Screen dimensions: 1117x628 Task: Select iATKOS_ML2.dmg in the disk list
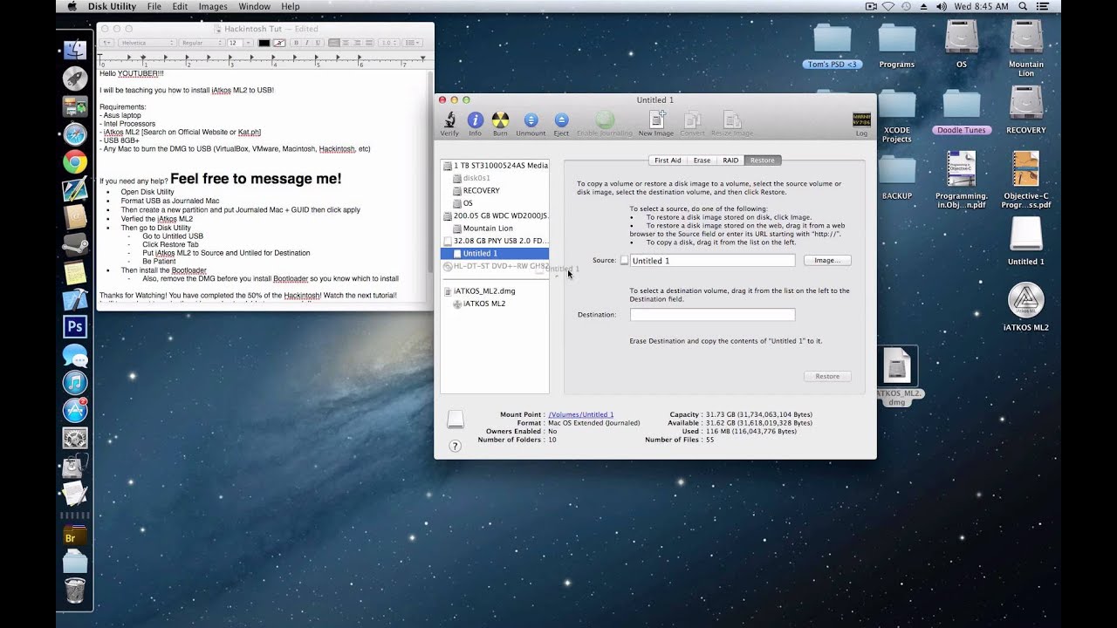click(x=495, y=291)
